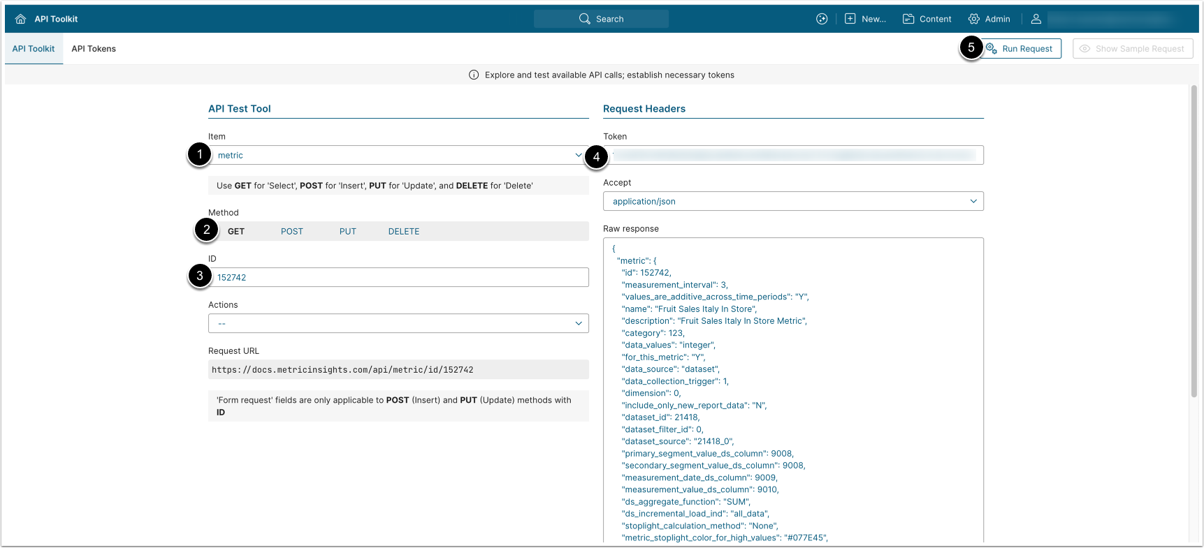Click the info icon beside Explore text
This screenshot has height=548, width=1204.
pos(474,75)
